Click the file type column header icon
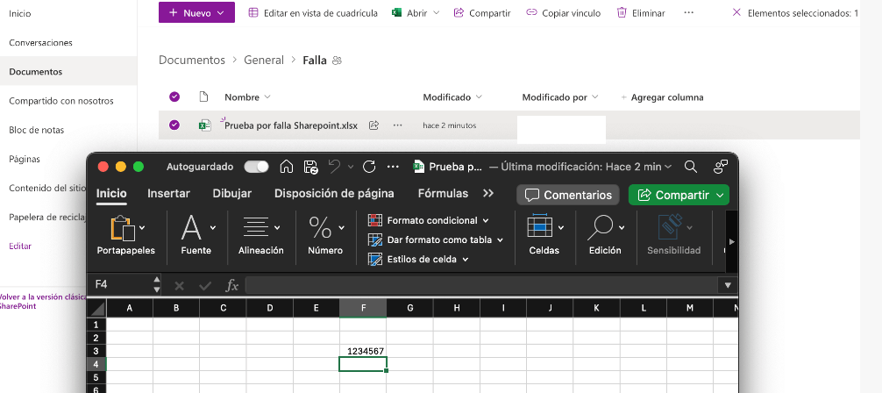This screenshot has height=393, width=882. 203,96
